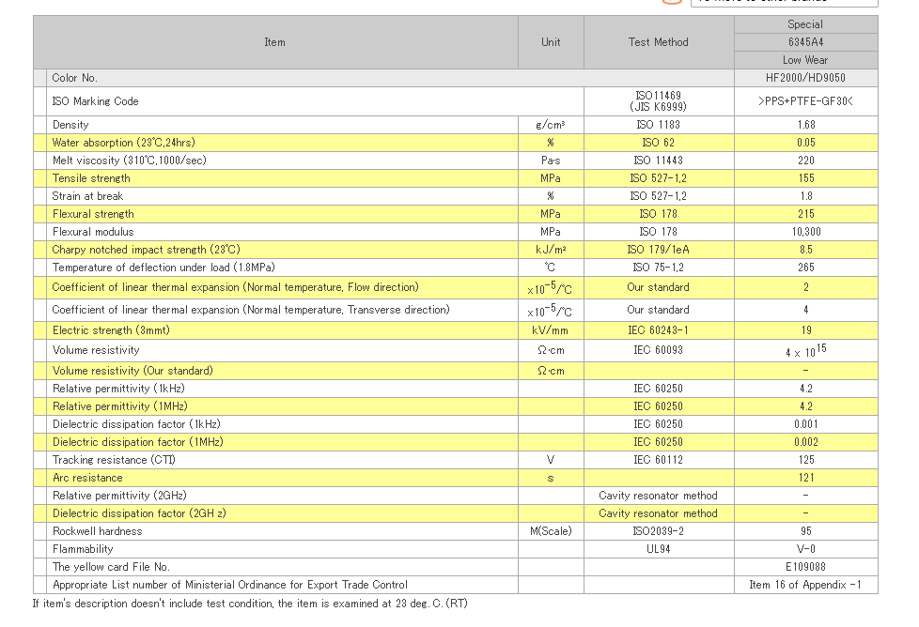
Task: Click the flexural strength value "215"
Action: point(806,214)
